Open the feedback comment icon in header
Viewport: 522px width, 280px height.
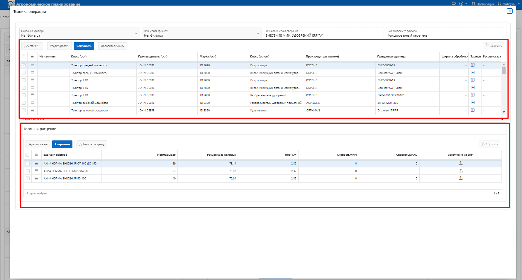pyautogui.click(x=453, y=4)
